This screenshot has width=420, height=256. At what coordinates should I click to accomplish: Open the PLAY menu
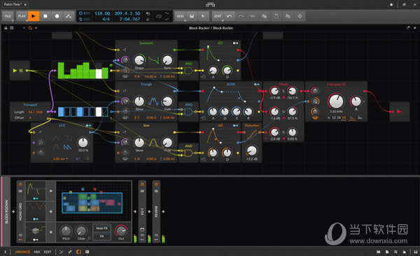[22, 16]
